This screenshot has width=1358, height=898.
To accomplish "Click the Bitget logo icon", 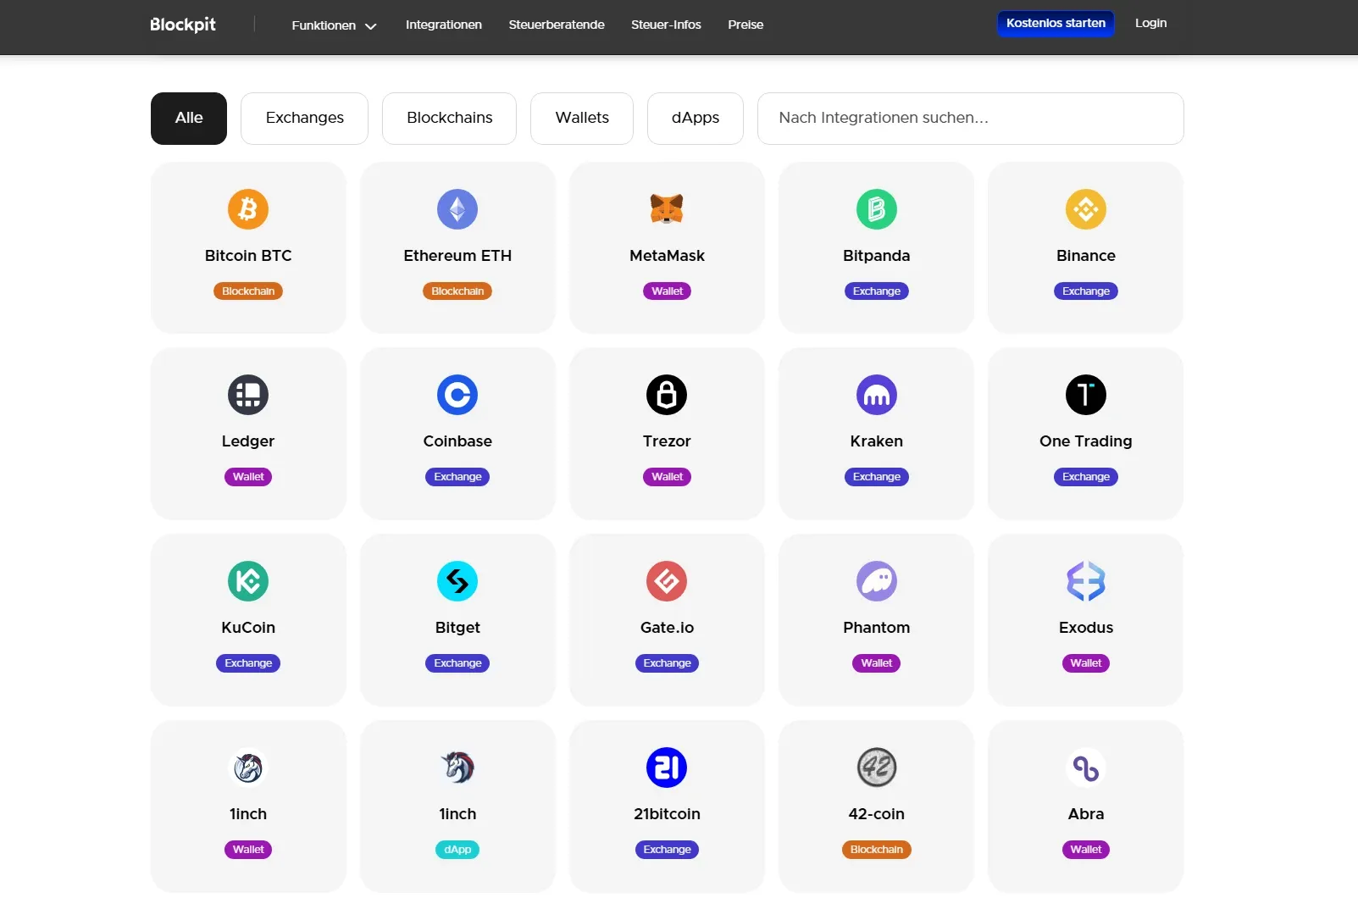I will pyautogui.click(x=457, y=581).
